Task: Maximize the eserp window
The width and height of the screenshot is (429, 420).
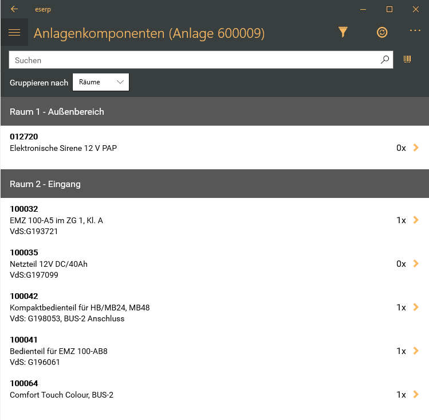Action: click(x=389, y=9)
